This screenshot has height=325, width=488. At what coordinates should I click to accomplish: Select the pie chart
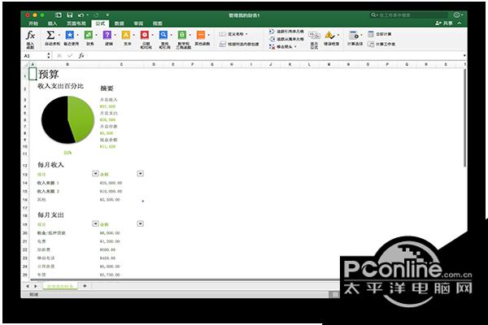coord(68,119)
